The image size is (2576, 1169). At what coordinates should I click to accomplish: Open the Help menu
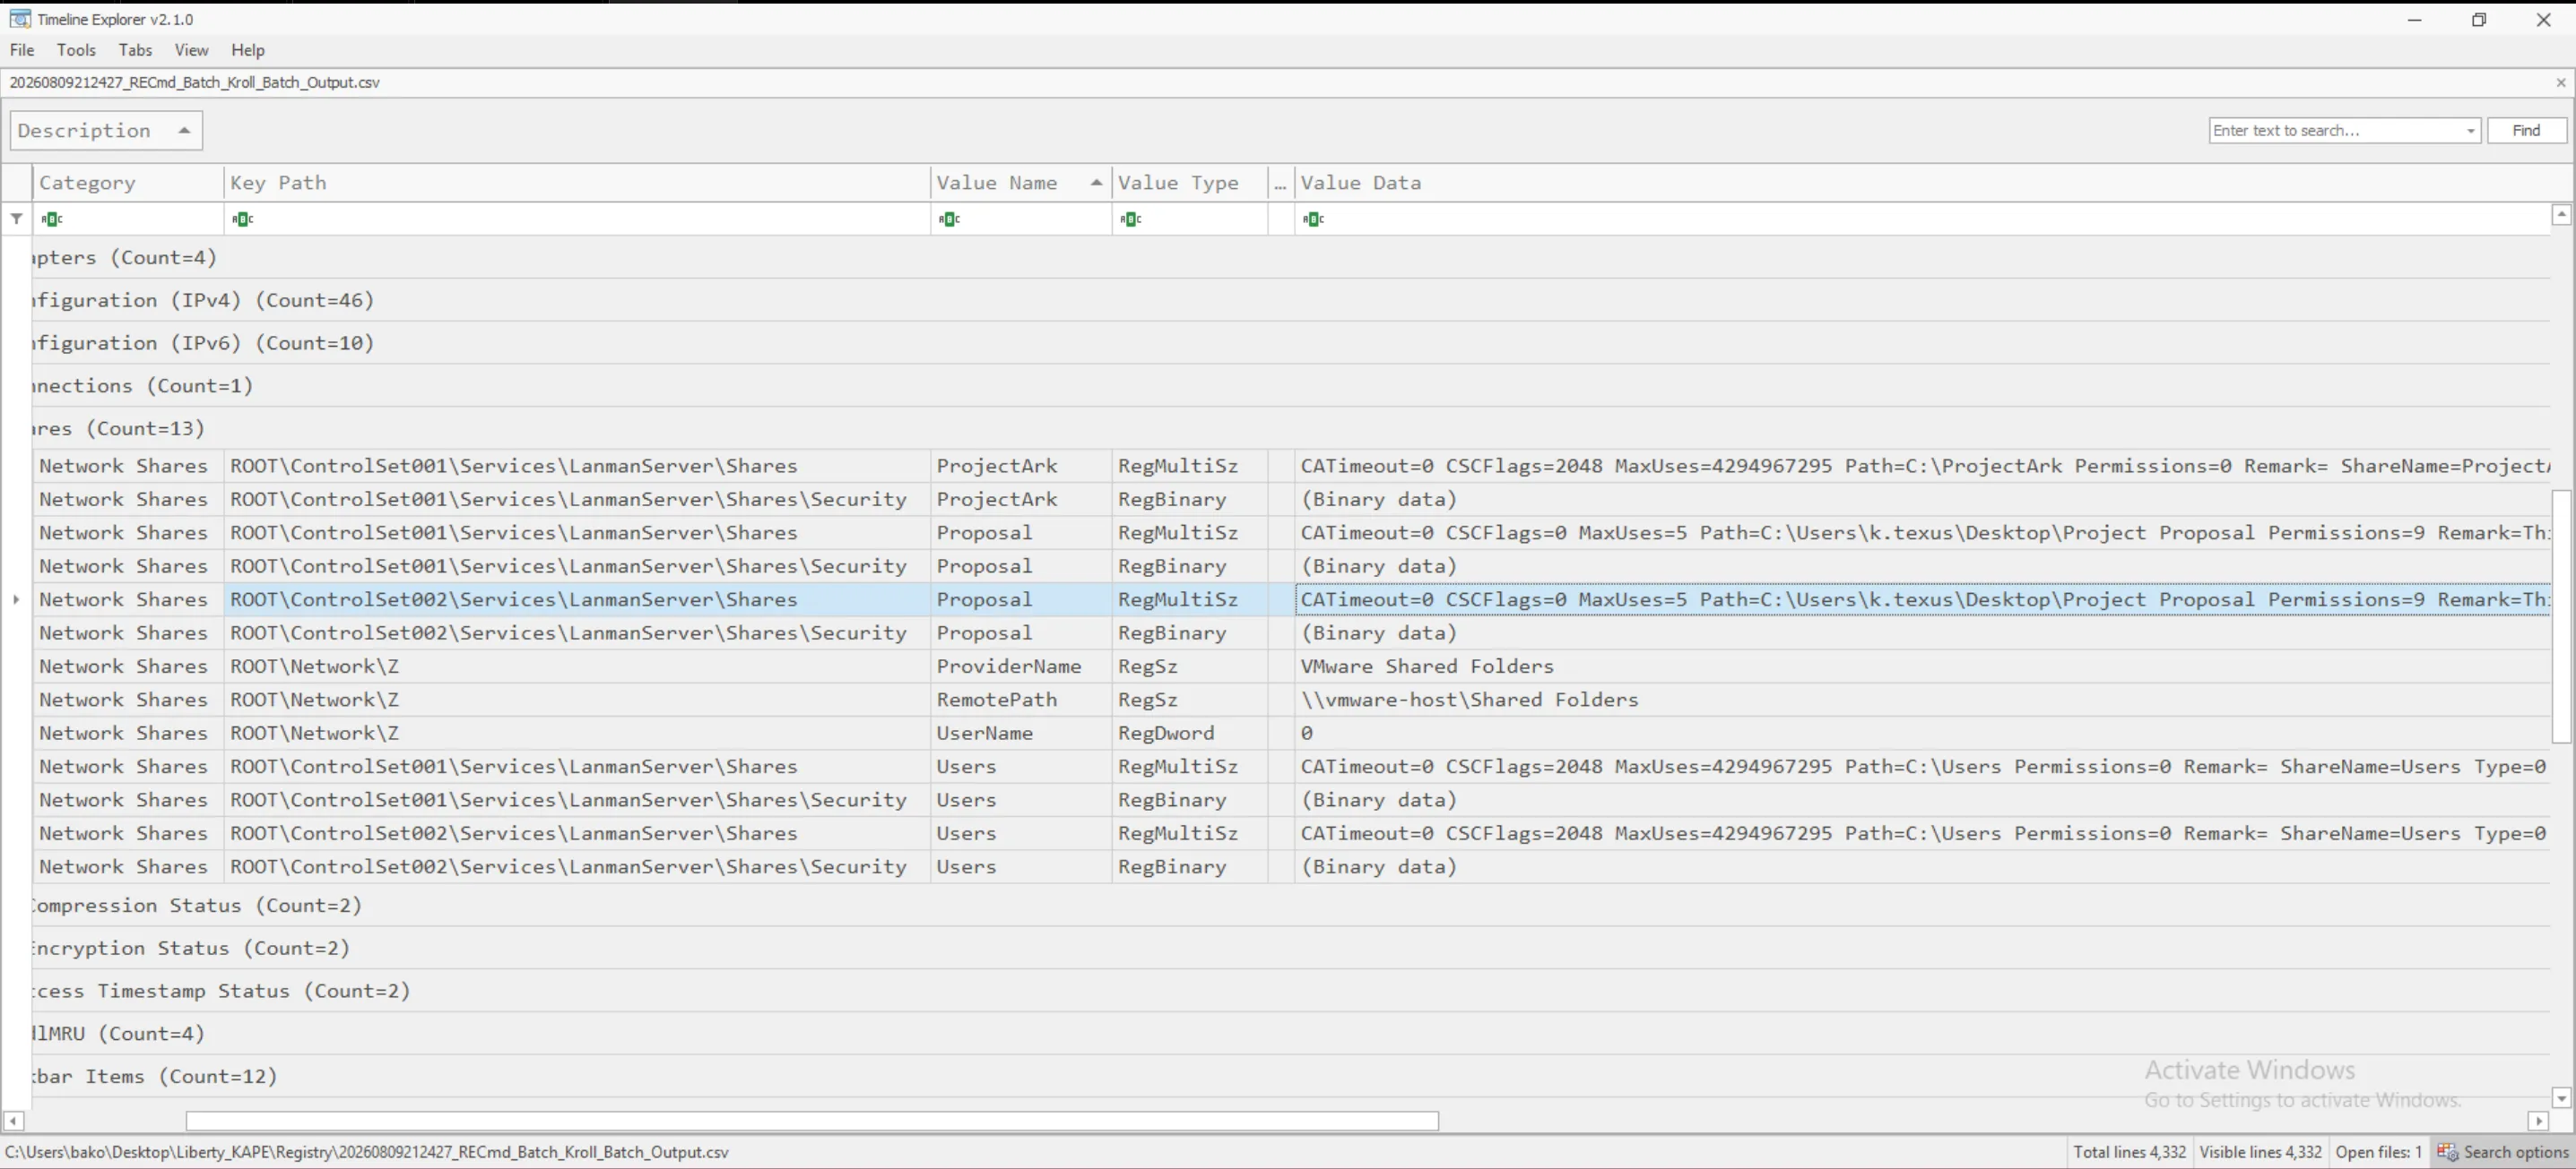248,50
